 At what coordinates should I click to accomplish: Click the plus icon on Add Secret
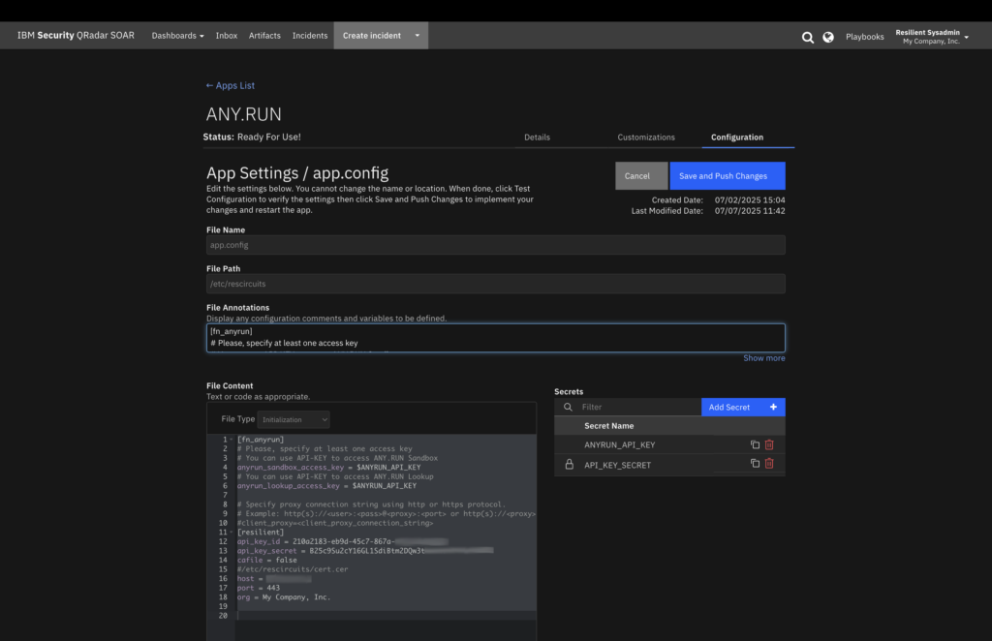coord(773,408)
